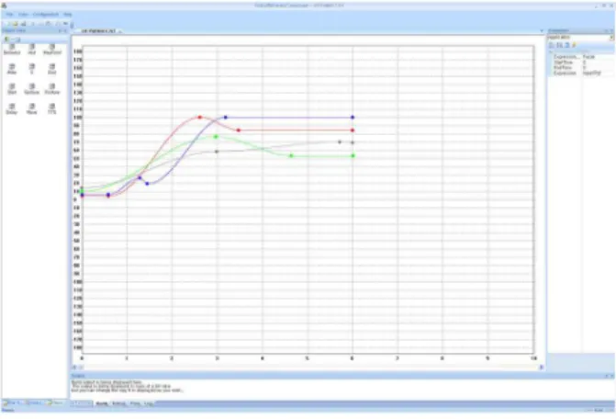Select the TTS object icon
616x419 pixels.
click(x=51, y=108)
